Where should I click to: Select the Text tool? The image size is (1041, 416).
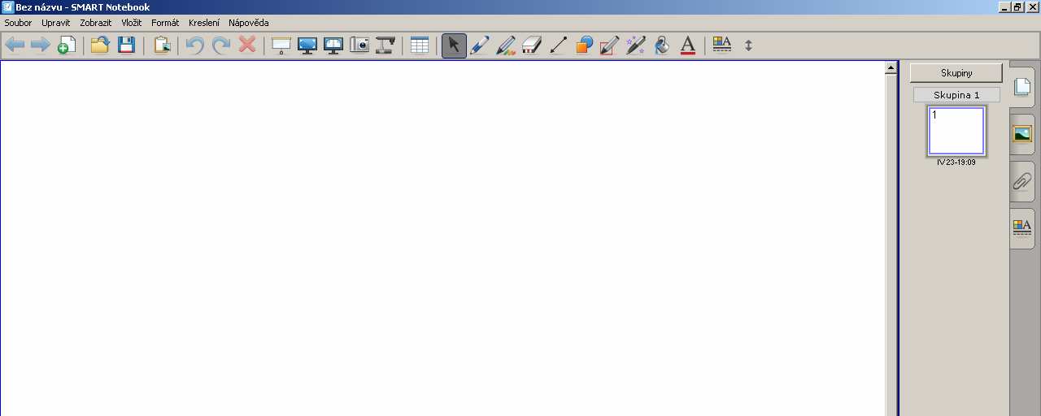(688, 45)
